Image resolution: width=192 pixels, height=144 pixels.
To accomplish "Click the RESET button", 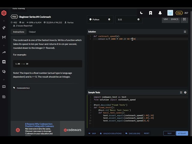I will 147,133.
